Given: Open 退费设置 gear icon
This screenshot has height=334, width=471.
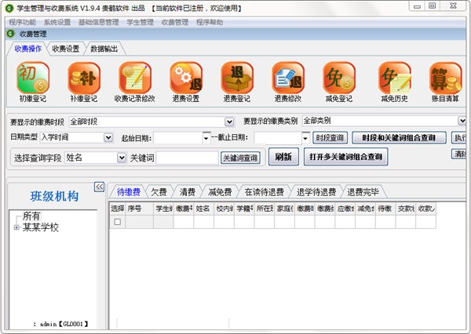Looking at the screenshot, I should pyautogui.click(x=186, y=78).
